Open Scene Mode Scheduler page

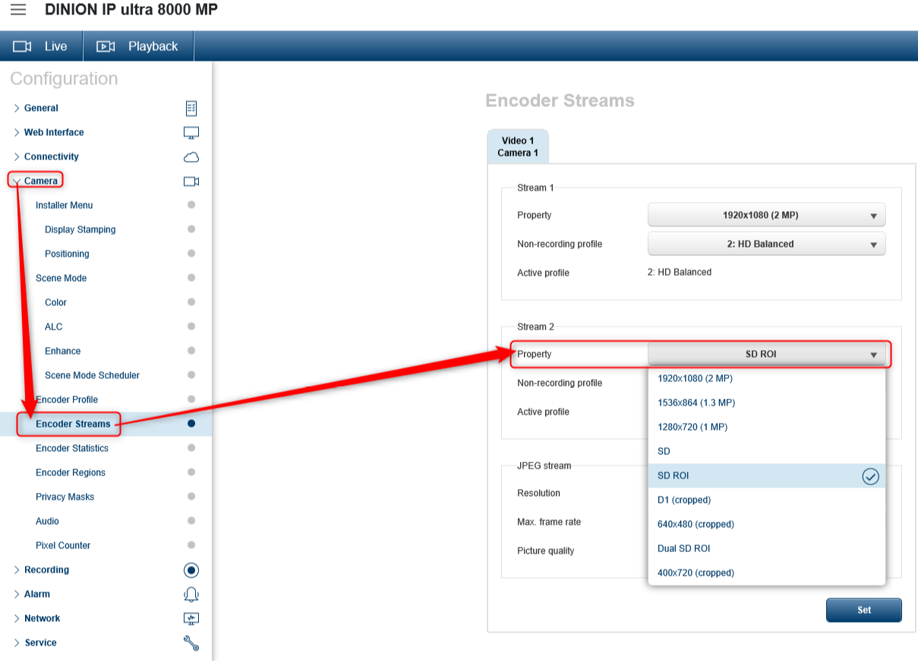93,375
